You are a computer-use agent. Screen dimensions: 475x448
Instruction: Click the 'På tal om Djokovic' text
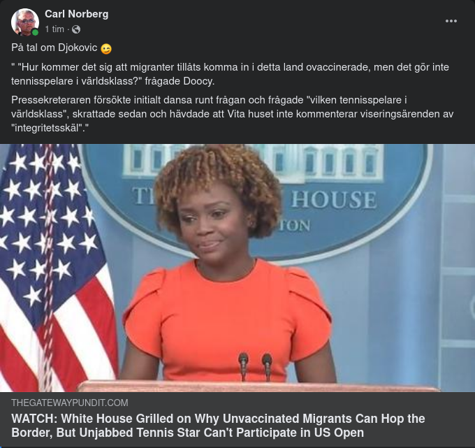click(54, 48)
